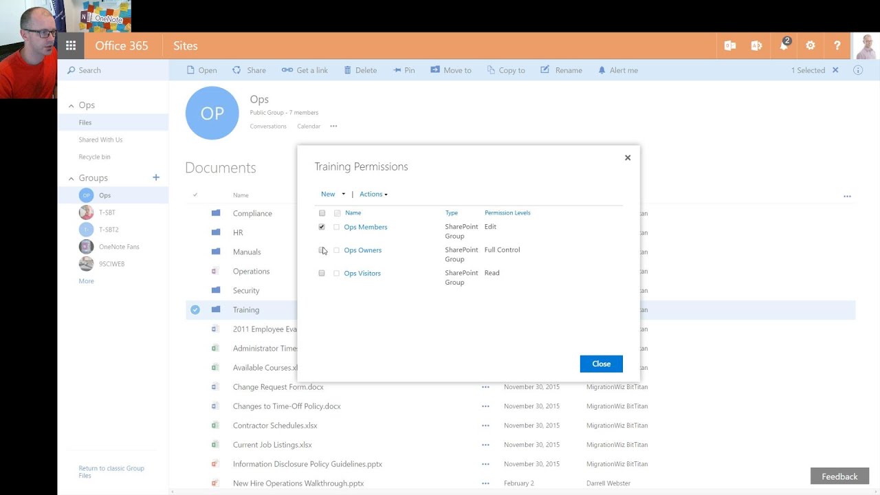Click Copy to command
This screenshot has height=495, width=880.
coord(506,70)
